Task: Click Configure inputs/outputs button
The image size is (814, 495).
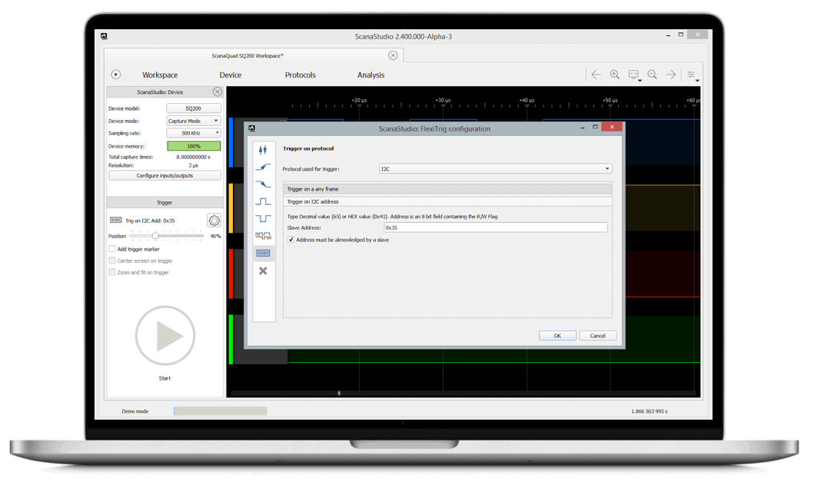Action: (164, 176)
